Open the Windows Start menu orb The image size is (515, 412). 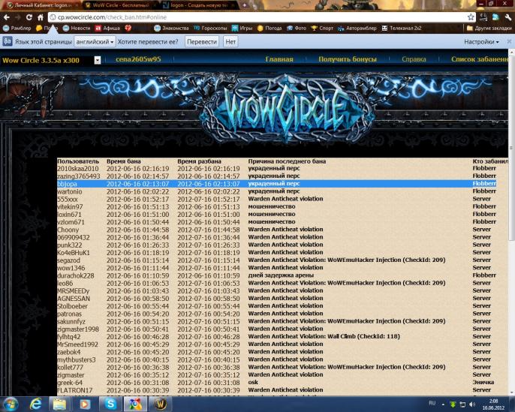pyautogui.click(x=10, y=403)
